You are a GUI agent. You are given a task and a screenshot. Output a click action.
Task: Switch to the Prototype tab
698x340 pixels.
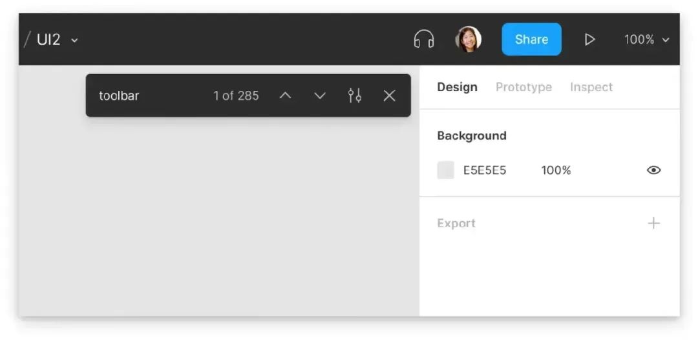click(523, 87)
